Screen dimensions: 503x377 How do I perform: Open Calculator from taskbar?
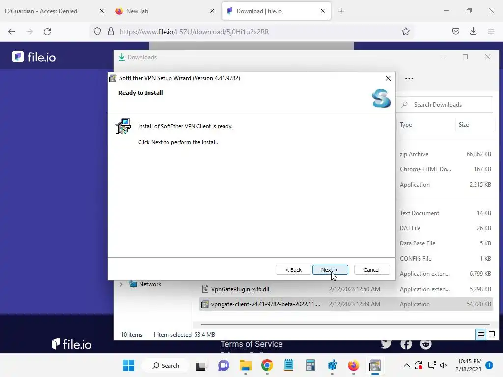(310, 365)
